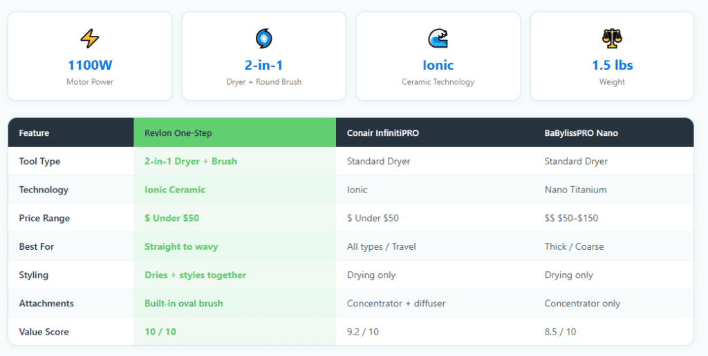
Task: Click Conair's $ Under $50 cell
Action: tap(435, 218)
